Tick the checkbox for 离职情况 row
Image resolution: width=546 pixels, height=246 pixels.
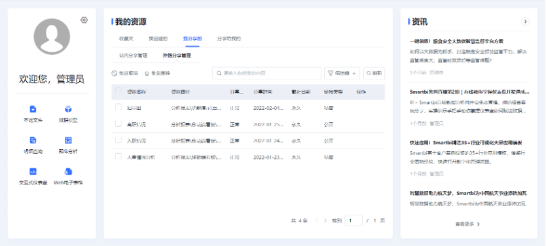coord(118,124)
